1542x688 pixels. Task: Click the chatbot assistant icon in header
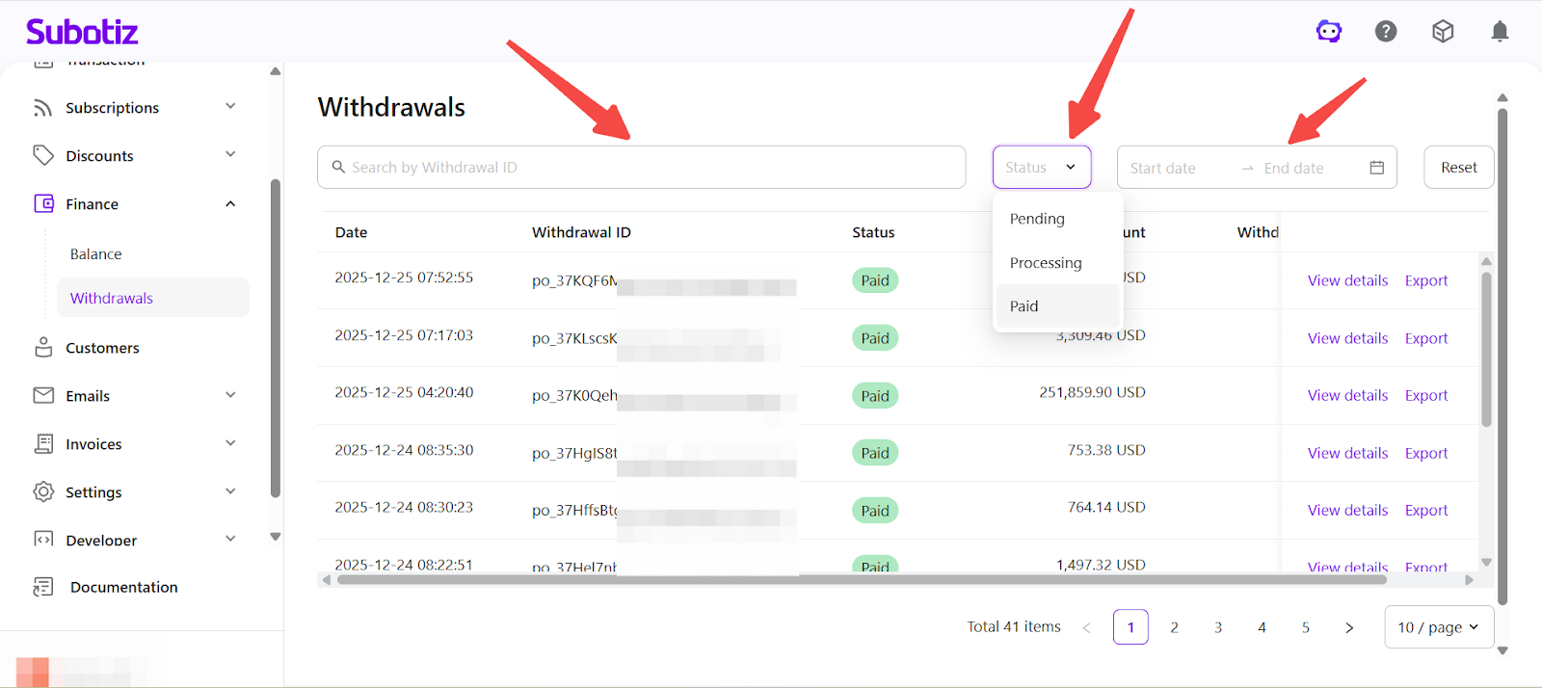[1329, 32]
